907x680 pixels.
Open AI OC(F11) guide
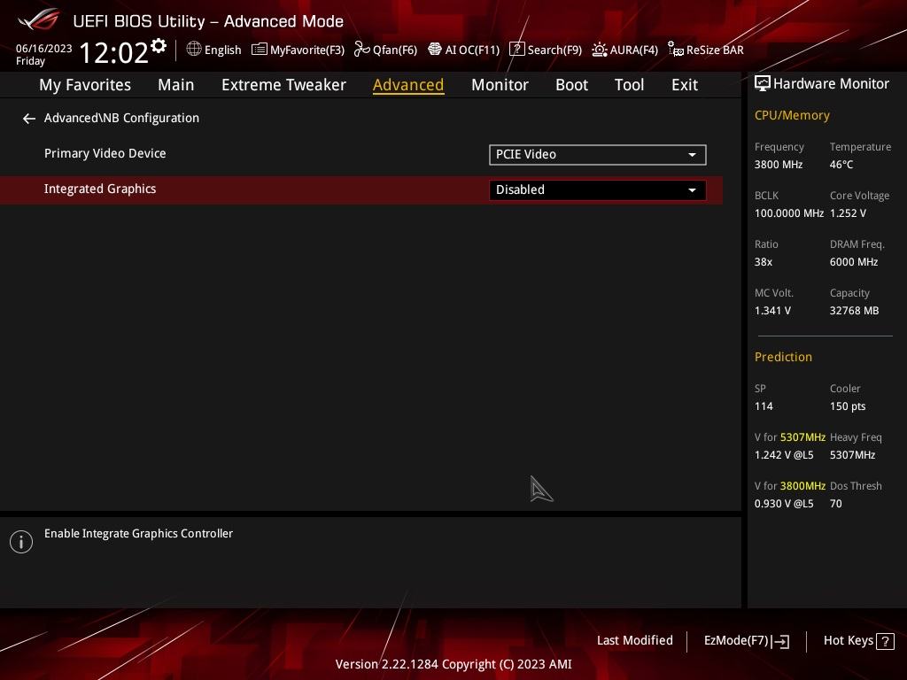464,50
